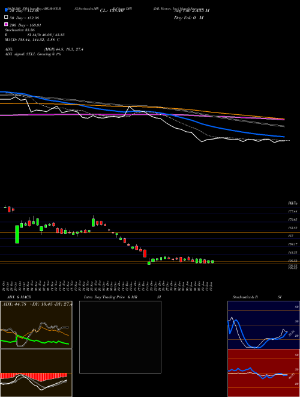This screenshot has height=397, width=300.
Task: Click the lowest green candle after the drop
Action: (x=149, y=262)
